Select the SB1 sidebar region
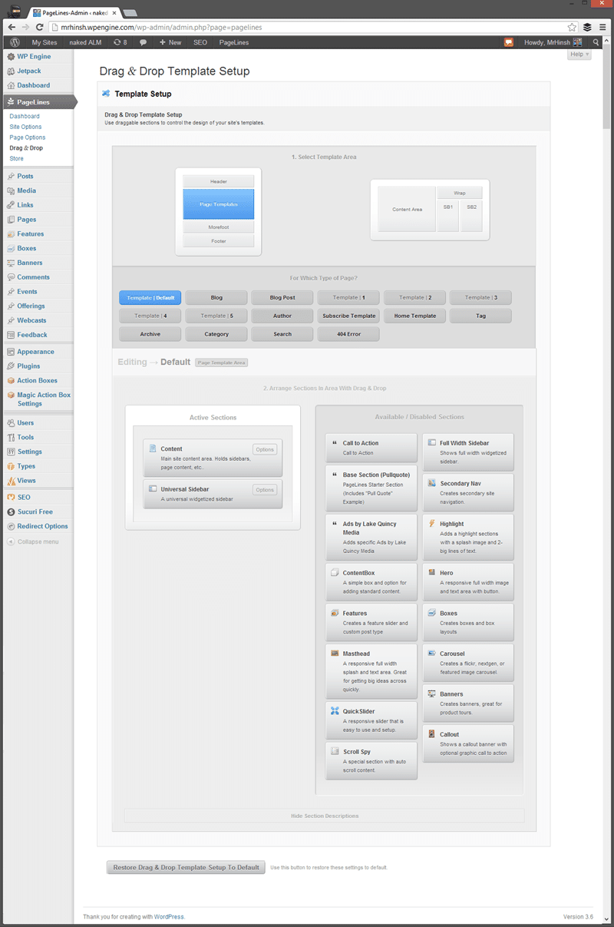Screen dimensions: 614x927 (448, 216)
